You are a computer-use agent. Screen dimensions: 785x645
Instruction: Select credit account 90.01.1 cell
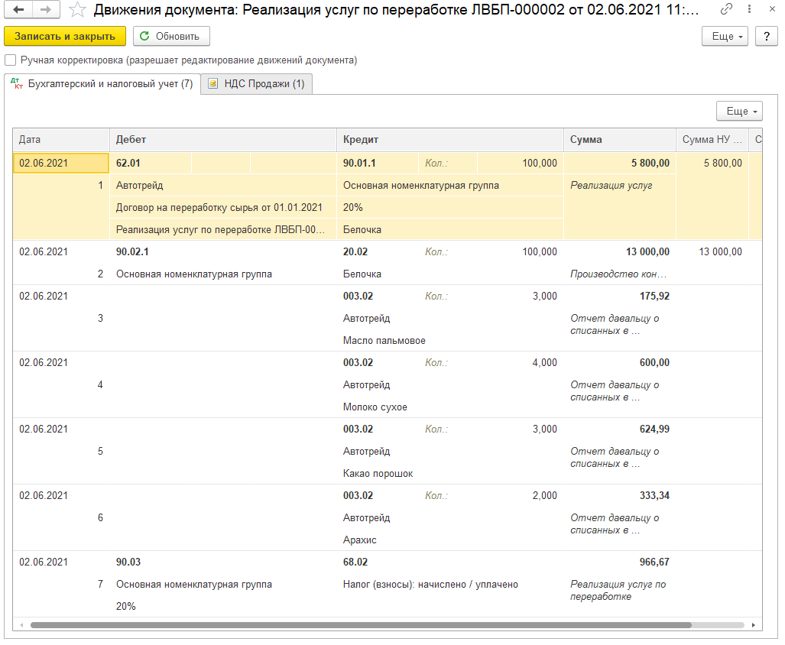pyautogui.click(x=378, y=163)
